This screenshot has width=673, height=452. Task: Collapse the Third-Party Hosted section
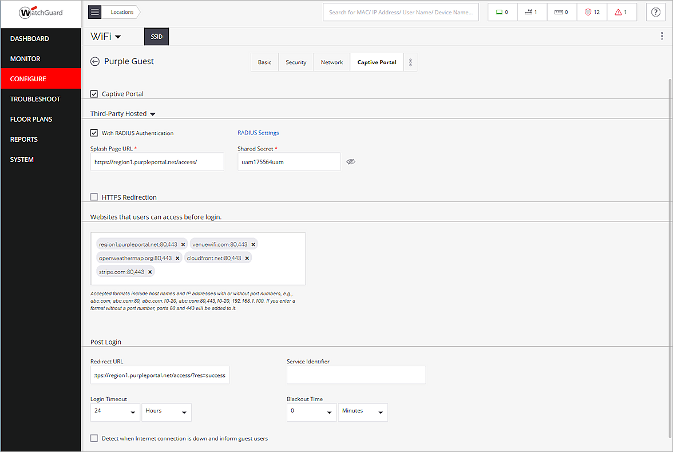(x=152, y=113)
